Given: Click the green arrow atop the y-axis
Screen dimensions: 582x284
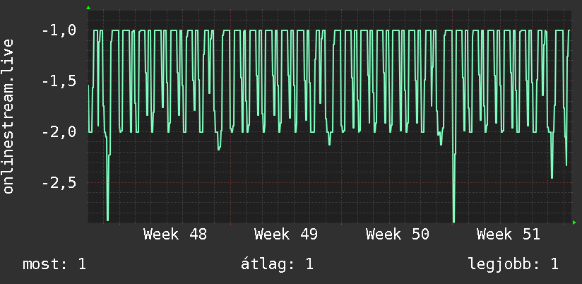Looking at the screenshot, I should 88,8.
